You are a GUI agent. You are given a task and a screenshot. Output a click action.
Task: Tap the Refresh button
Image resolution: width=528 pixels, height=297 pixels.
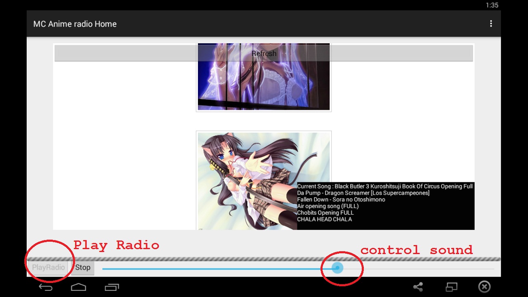264,53
